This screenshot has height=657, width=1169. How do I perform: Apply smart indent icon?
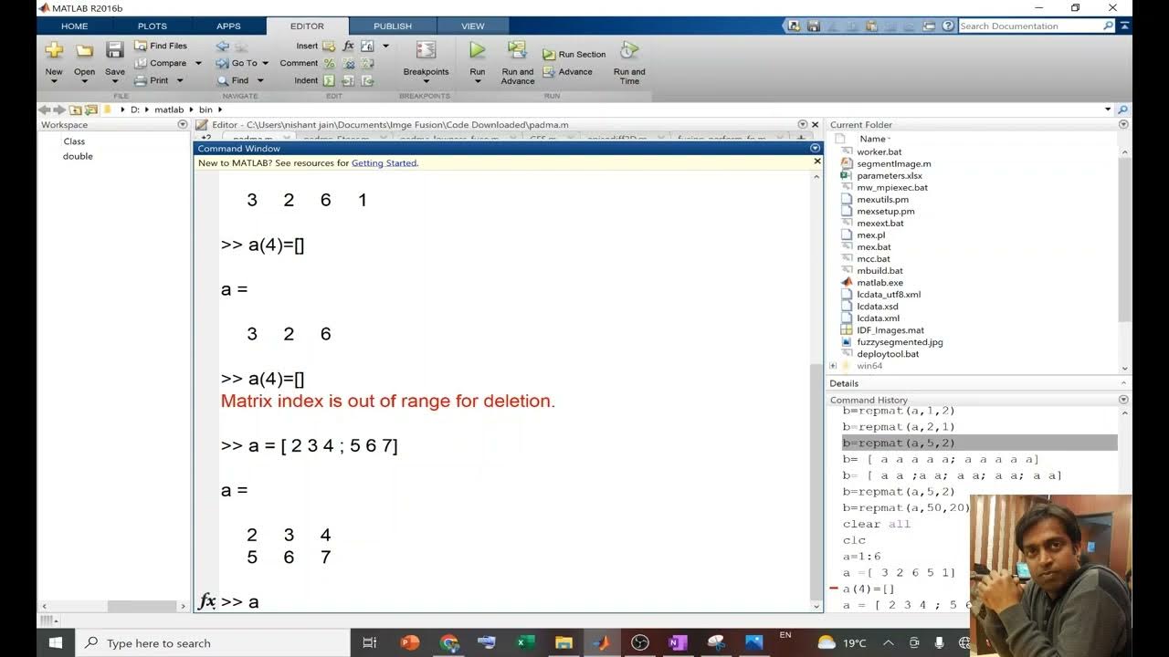[329, 80]
